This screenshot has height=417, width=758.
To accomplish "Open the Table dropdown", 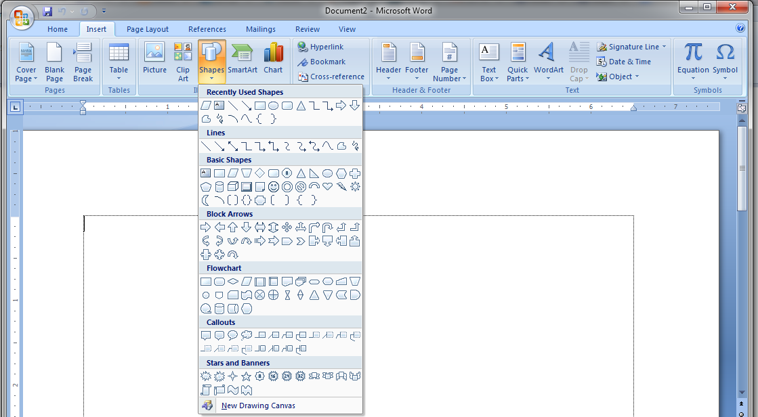I will [x=119, y=64].
